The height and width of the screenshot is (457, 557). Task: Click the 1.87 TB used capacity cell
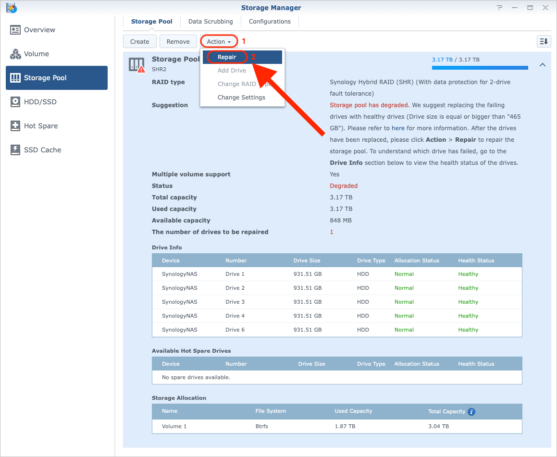[x=345, y=426]
